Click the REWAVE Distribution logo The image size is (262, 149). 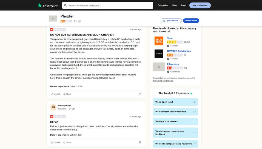pos(159,54)
